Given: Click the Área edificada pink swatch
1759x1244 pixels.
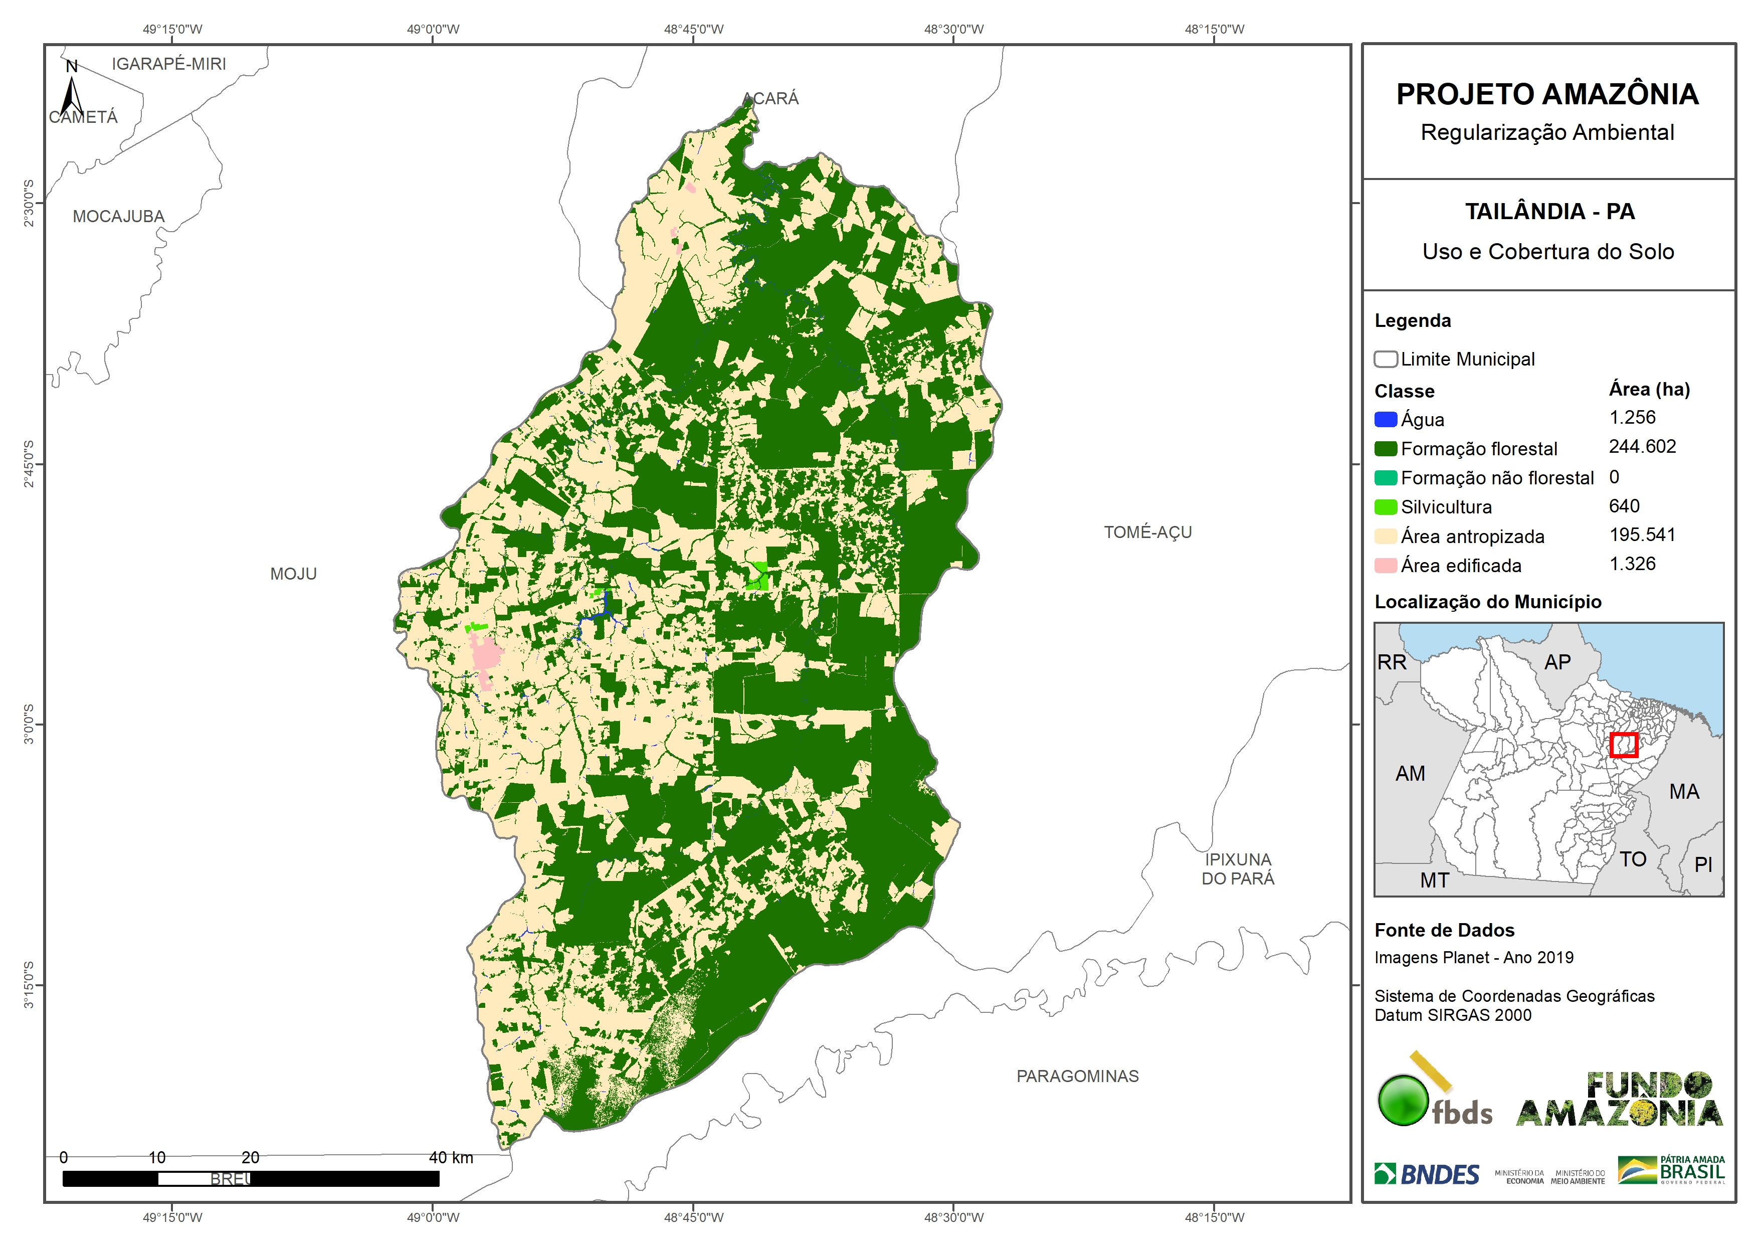Looking at the screenshot, I should [1385, 566].
